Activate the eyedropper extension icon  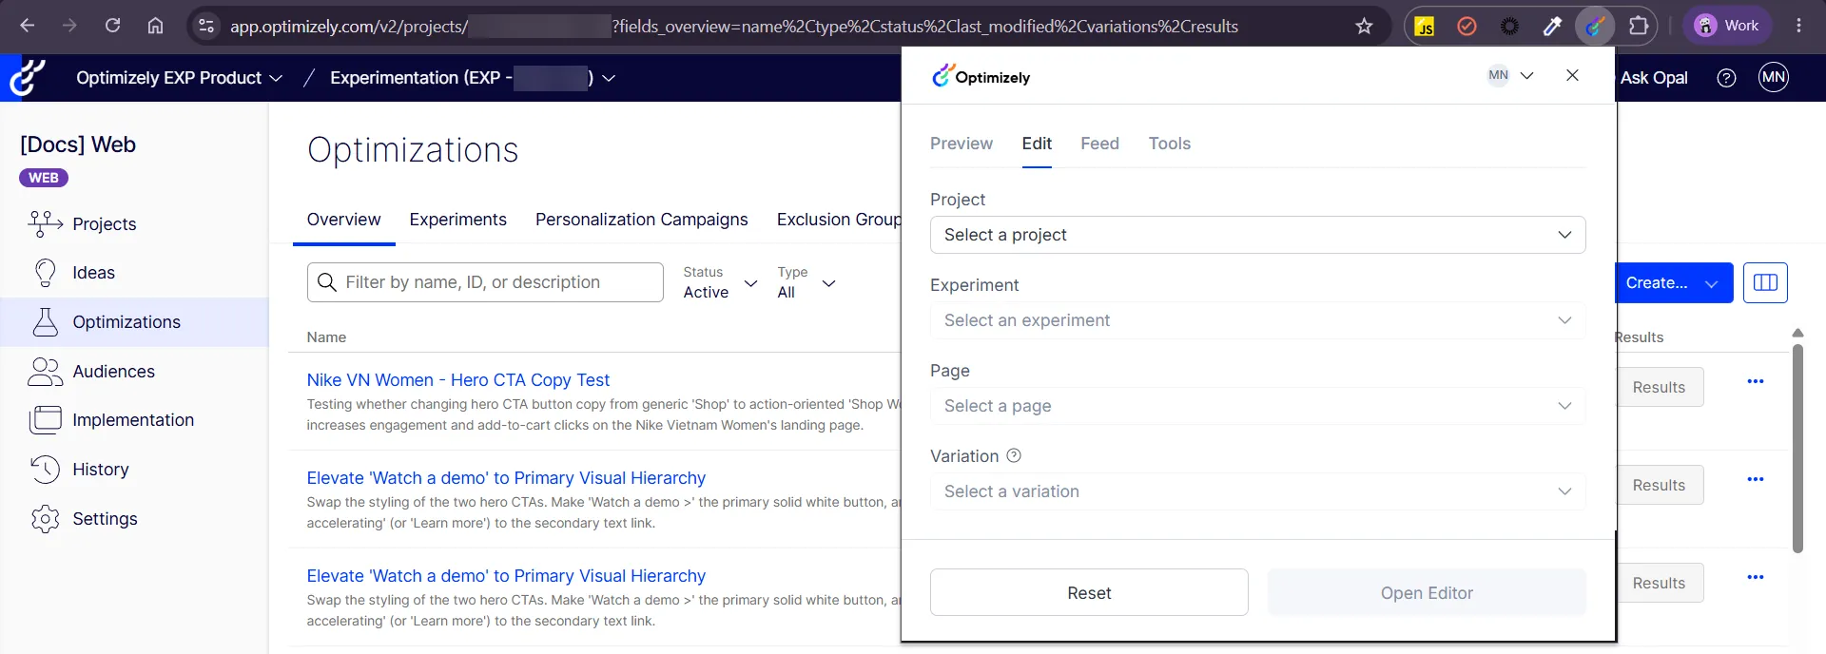pos(1552,26)
